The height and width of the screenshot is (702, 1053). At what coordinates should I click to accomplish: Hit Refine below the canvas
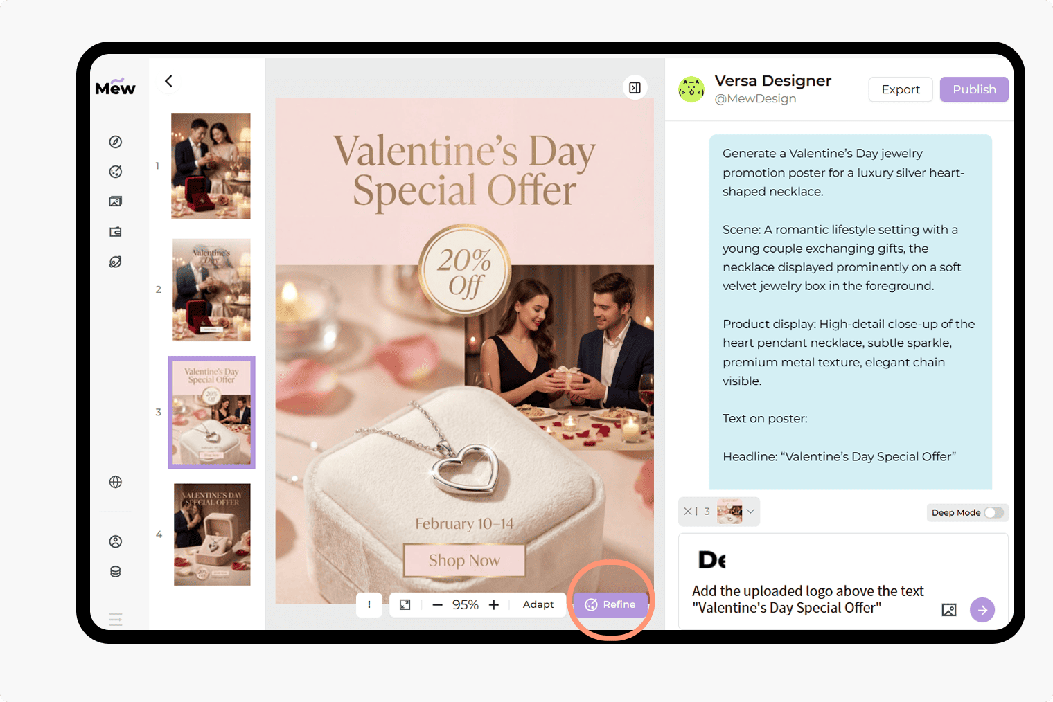pyautogui.click(x=612, y=604)
